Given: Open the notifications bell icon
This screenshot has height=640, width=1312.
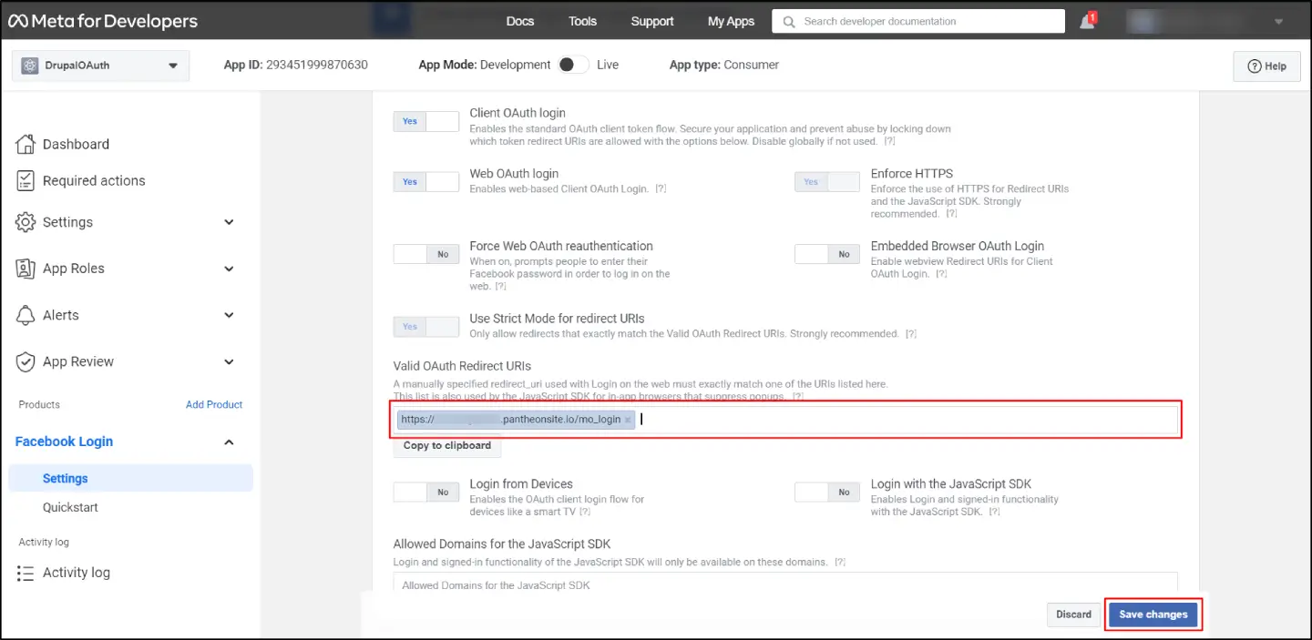Looking at the screenshot, I should pyautogui.click(x=1087, y=22).
